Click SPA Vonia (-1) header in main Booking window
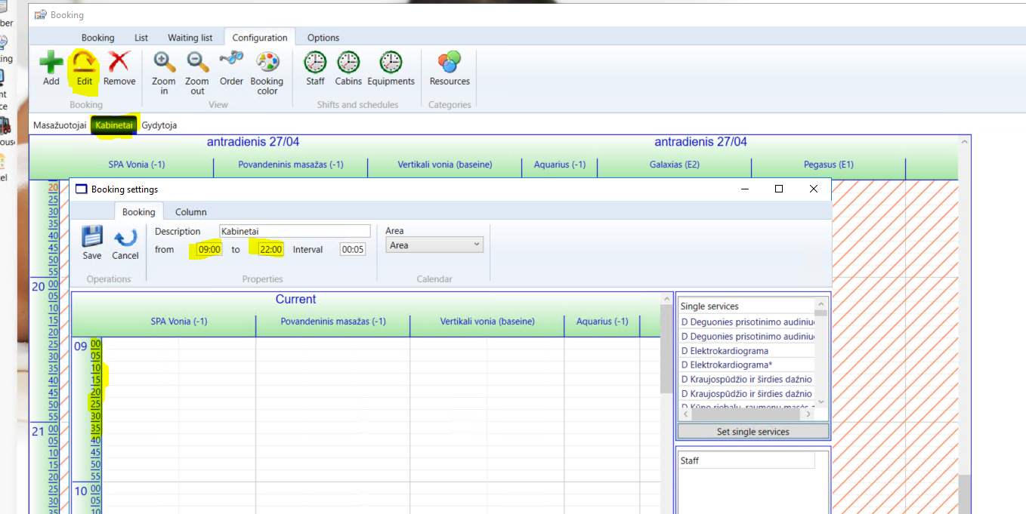This screenshot has width=1026, height=514. click(x=137, y=165)
